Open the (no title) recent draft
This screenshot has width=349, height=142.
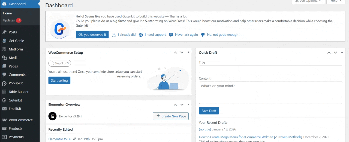[x=205, y=129]
